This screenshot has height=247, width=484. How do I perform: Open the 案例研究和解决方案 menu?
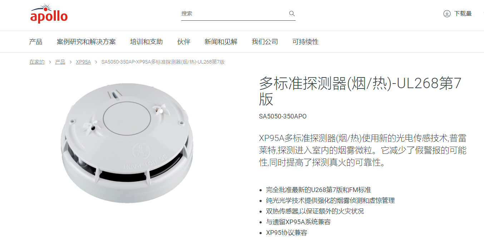(86, 42)
